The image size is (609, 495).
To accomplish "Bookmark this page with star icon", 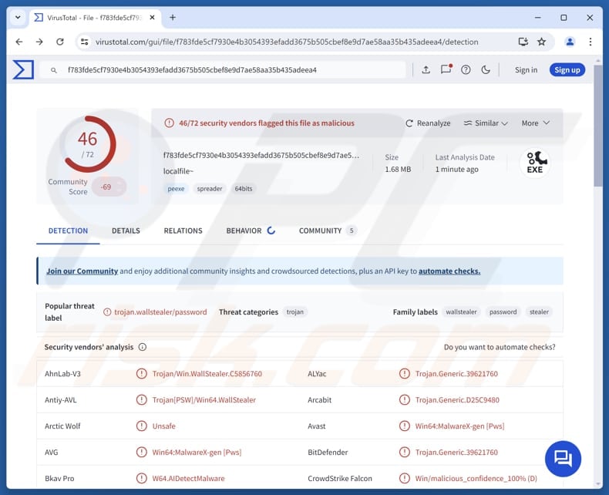I will tap(541, 42).
